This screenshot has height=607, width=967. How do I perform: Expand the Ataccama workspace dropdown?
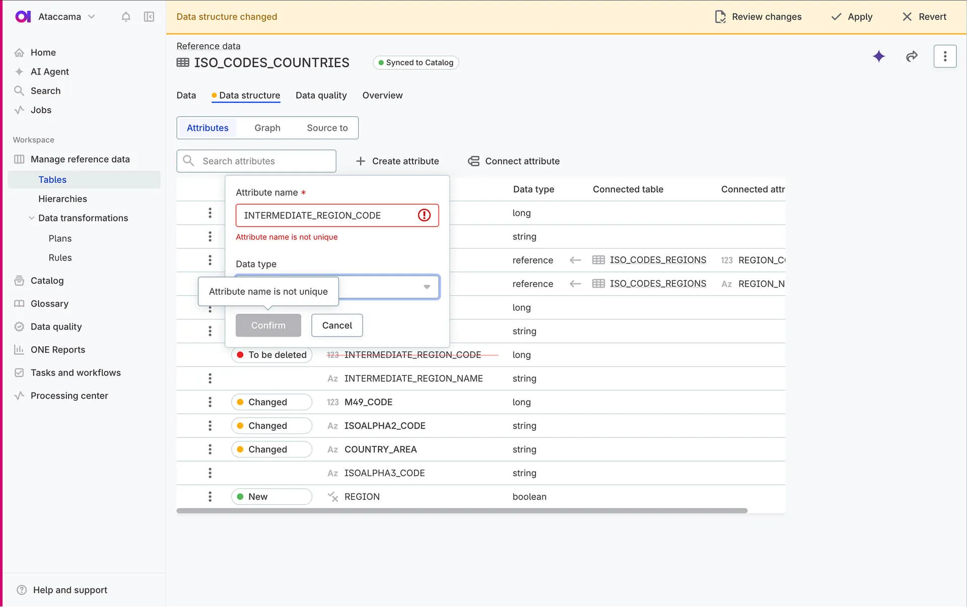pyautogui.click(x=92, y=17)
